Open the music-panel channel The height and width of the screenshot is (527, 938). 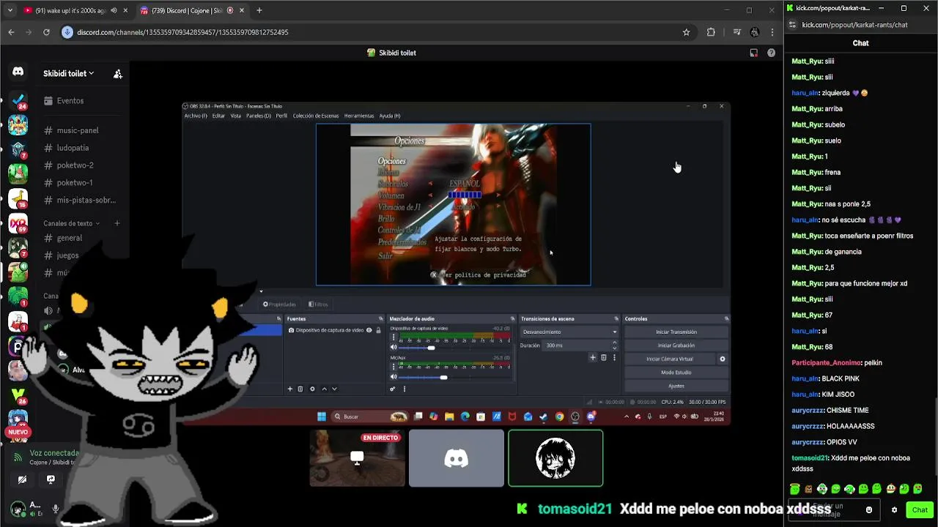pos(78,130)
